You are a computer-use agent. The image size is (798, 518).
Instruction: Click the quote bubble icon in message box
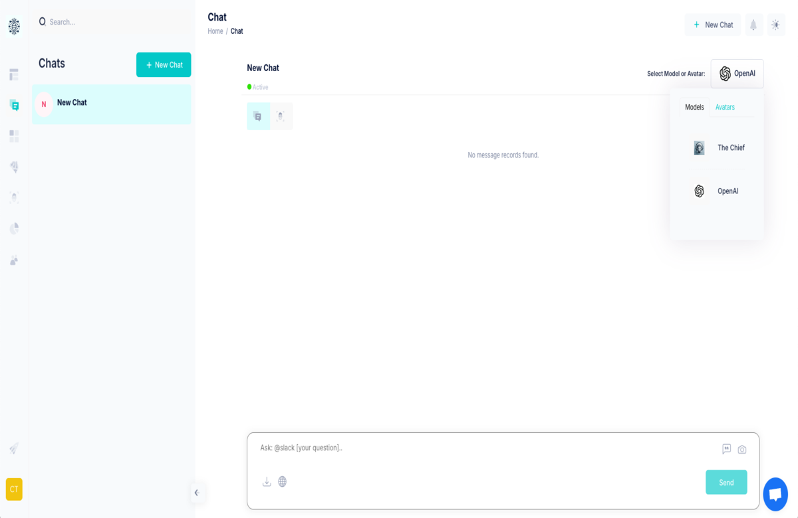point(726,449)
